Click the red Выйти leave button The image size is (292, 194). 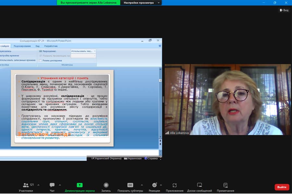[282, 187]
